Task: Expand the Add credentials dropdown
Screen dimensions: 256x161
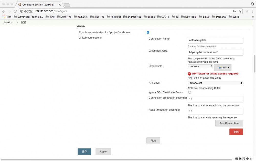Action: pos(222,67)
